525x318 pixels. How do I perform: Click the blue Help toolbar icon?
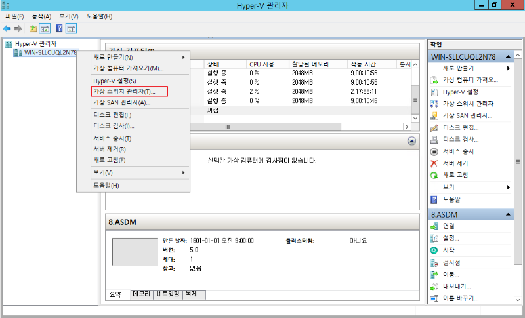point(59,29)
